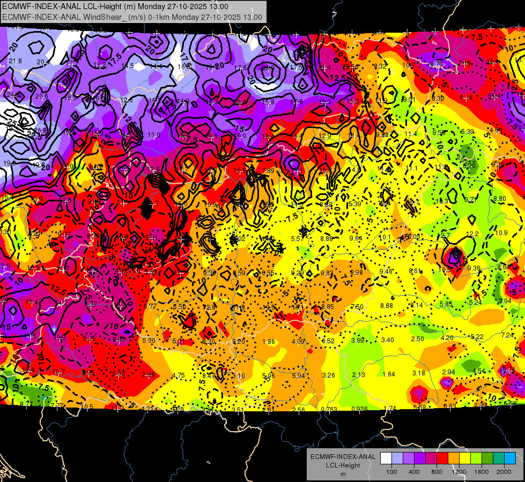The width and height of the screenshot is (525, 482).
Task: Select the map value 12.2
Action: coord(472,234)
